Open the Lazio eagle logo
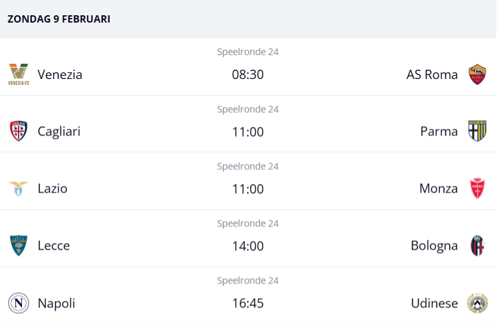The height and width of the screenshot is (324, 497). click(x=19, y=189)
